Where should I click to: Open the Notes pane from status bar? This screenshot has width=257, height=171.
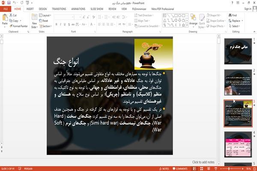click(x=164, y=169)
